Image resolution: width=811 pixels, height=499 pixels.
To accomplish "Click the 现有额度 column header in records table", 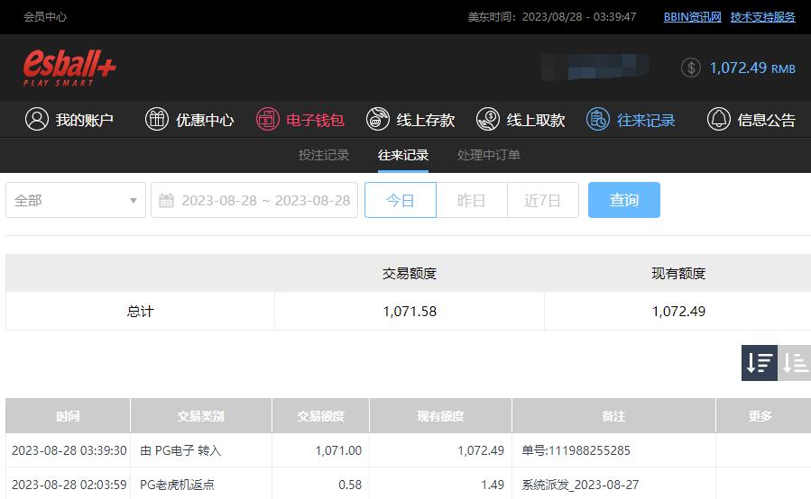I will tap(440, 416).
